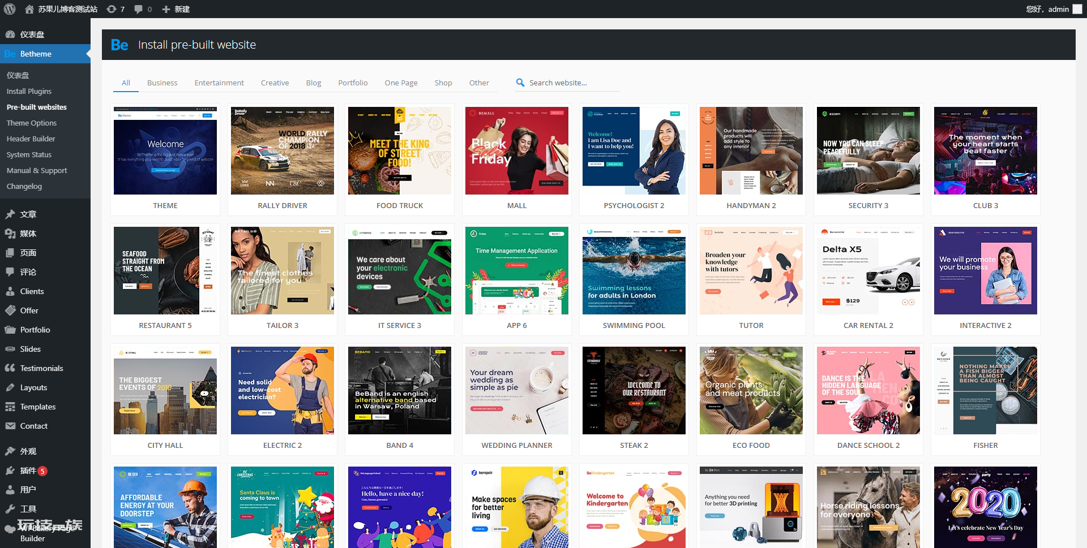
Task: Select the FISHER website thumbnail
Action: point(986,390)
